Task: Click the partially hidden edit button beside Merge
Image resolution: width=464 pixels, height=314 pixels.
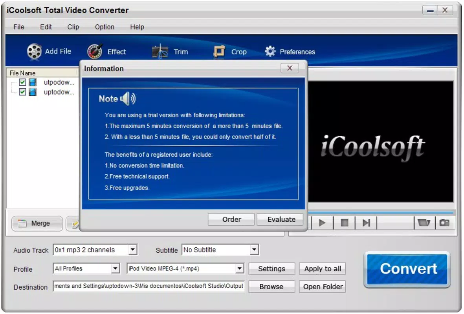Action: click(x=73, y=224)
